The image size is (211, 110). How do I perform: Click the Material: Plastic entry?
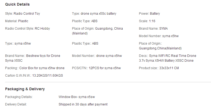pos(17,21)
